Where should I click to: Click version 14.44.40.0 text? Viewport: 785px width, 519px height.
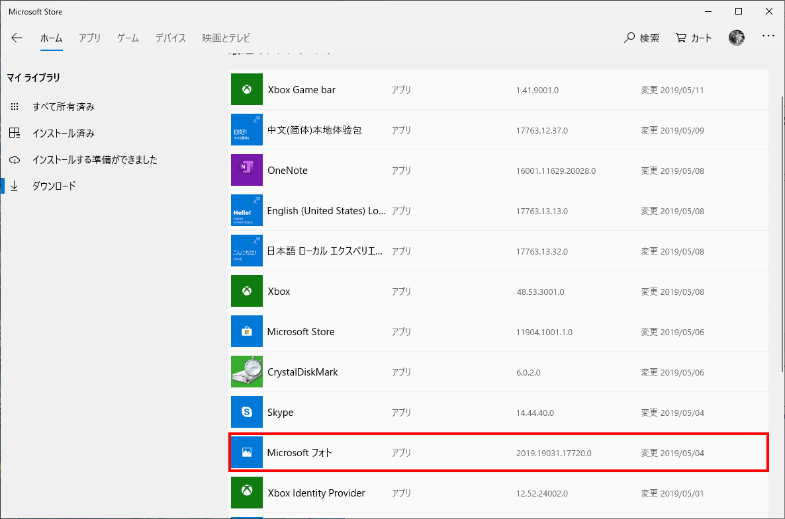pyautogui.click(x=535, y=413)
